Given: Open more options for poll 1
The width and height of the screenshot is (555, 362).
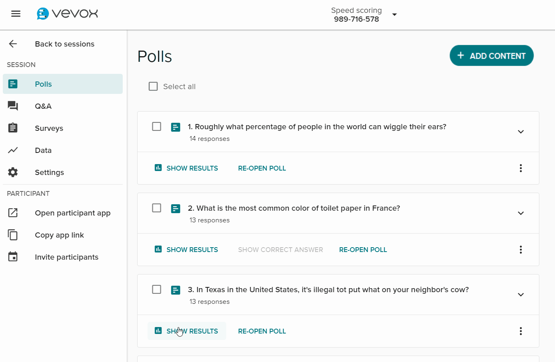Looking at the screenshot, I should tap(521, 168).
